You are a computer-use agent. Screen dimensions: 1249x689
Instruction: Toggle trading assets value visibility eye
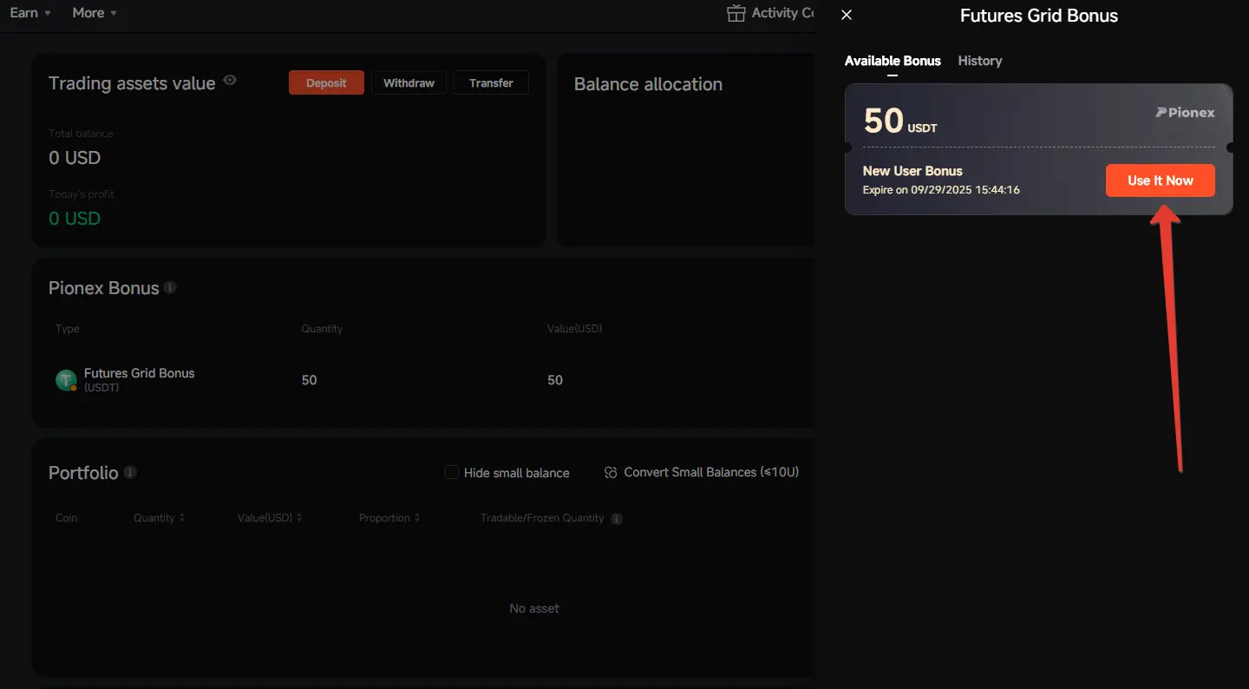click(x=230, y=81)
